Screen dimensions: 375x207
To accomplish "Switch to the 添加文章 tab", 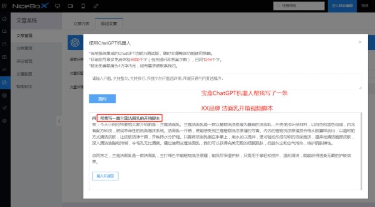I will (x=109, y=24).
